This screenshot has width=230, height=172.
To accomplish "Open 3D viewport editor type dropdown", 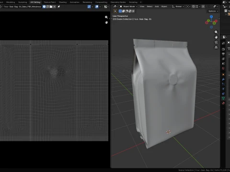I will [x=115, y=7].
